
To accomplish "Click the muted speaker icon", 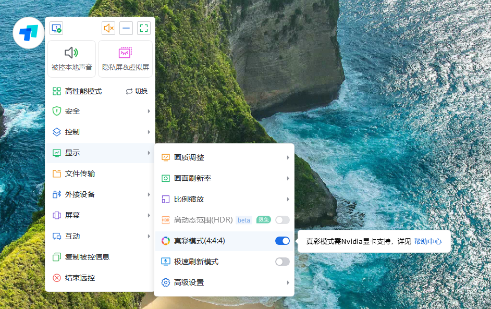I will (108, 28).
